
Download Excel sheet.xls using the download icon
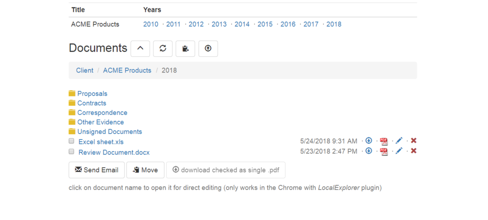(x=369, y=141)
